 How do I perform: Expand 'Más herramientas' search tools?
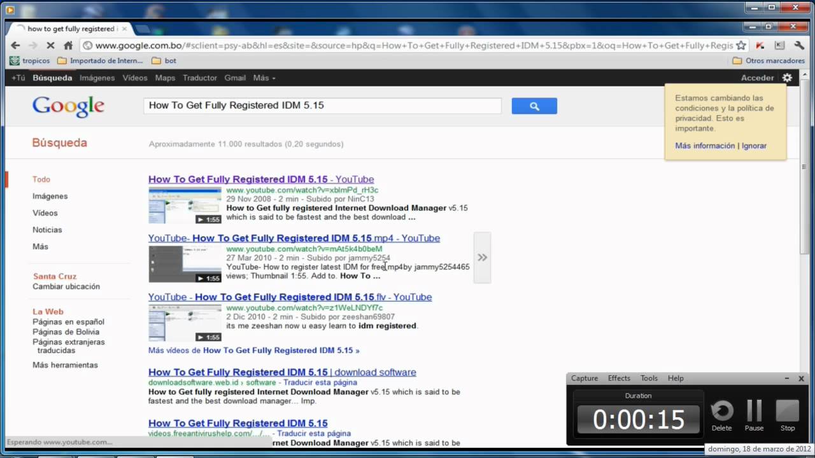point(65,365)
